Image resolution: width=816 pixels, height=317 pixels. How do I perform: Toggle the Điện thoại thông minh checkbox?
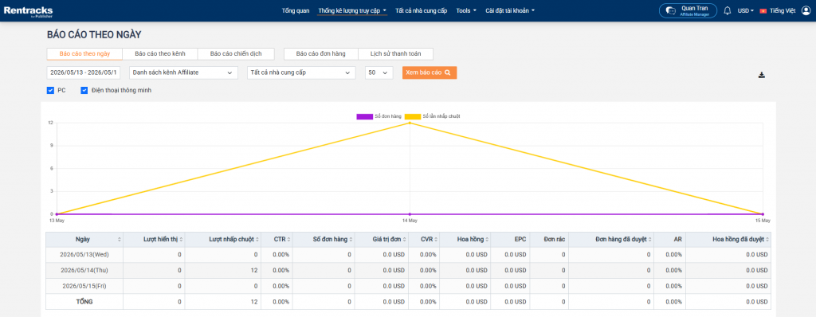(84, 91)
